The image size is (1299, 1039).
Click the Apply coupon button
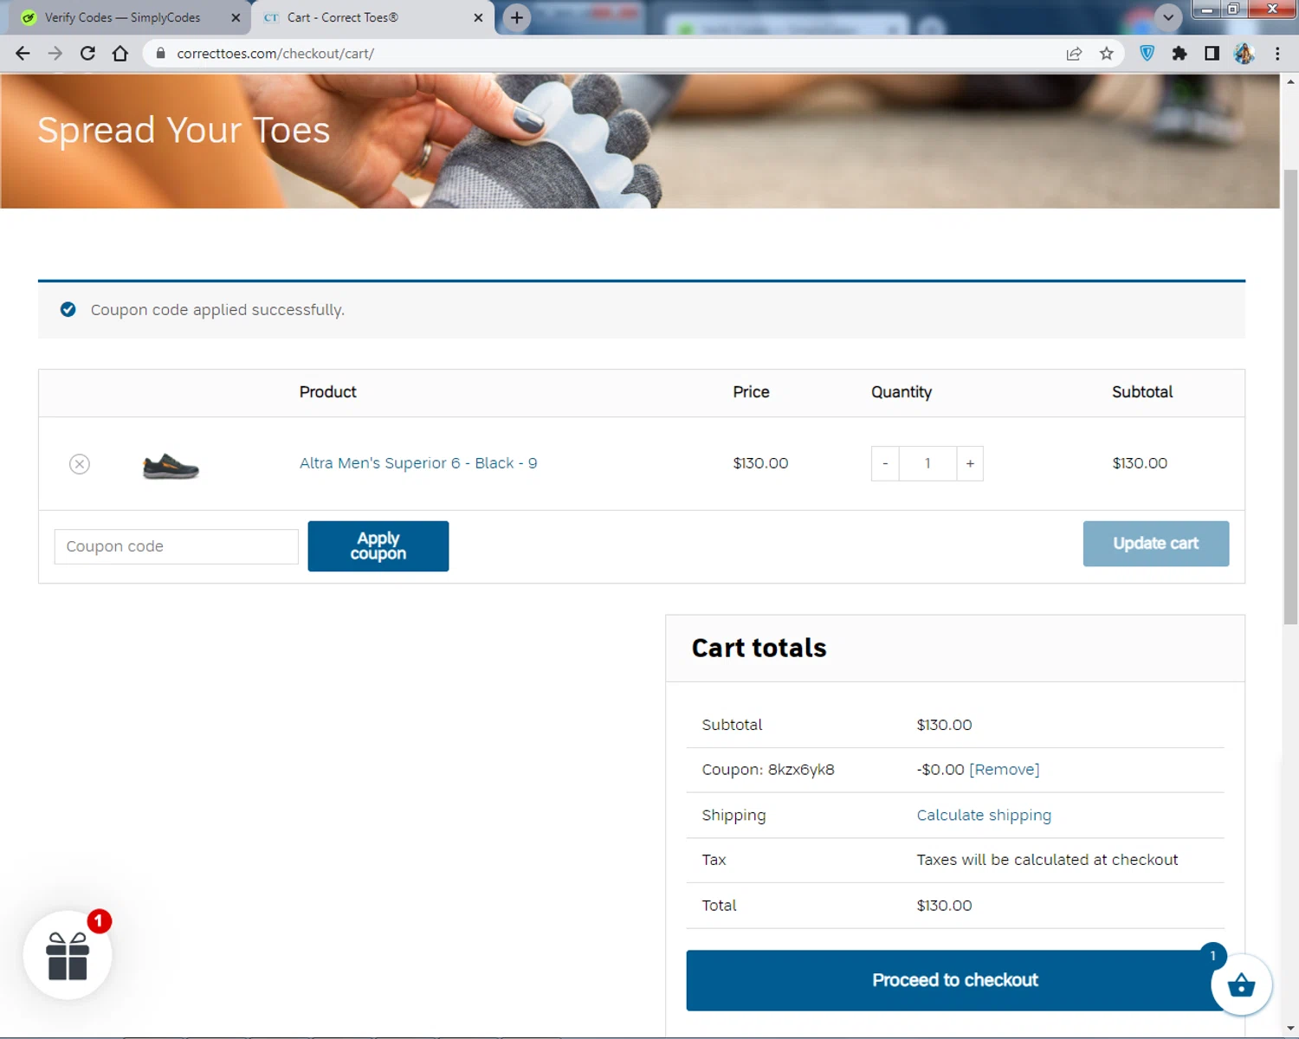pyautogui.click(x=378, y=546)
